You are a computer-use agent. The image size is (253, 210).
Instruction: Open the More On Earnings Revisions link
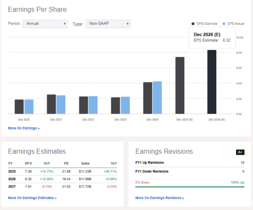click(x=160, y=198)
